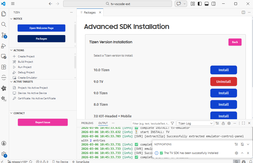Open the Search view in activity bar
The image size is (253, 163).
pos(4,24)
